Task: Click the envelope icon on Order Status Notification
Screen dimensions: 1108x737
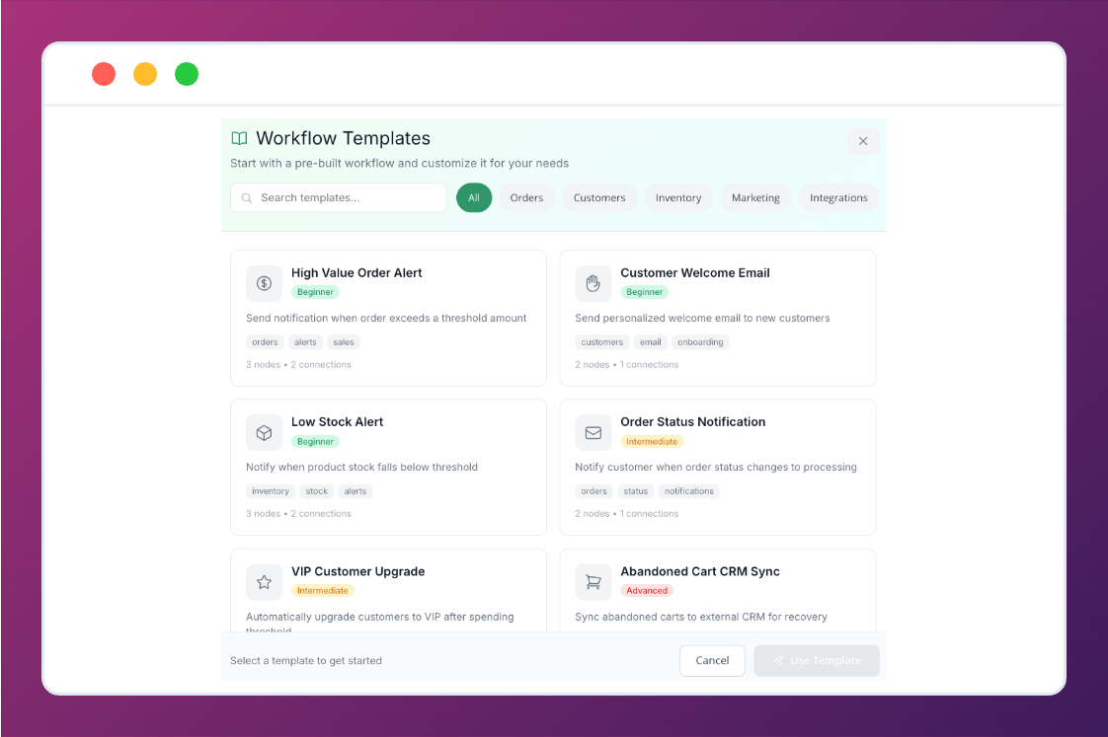Action: (x=593, y=433)
